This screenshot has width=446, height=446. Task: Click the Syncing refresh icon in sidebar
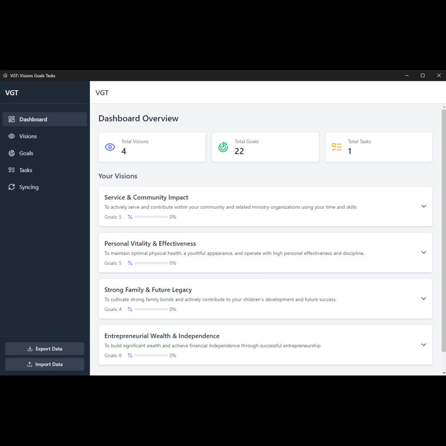click(x=12, y=187)
